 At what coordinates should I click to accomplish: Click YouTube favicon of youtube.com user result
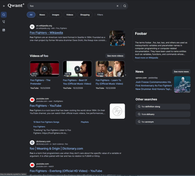[32, 100]
